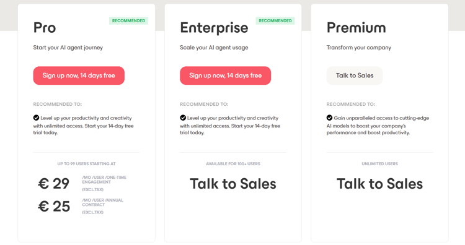Click the Premium plan heading
The image size is (465, 245).
[x=356, y=28]
